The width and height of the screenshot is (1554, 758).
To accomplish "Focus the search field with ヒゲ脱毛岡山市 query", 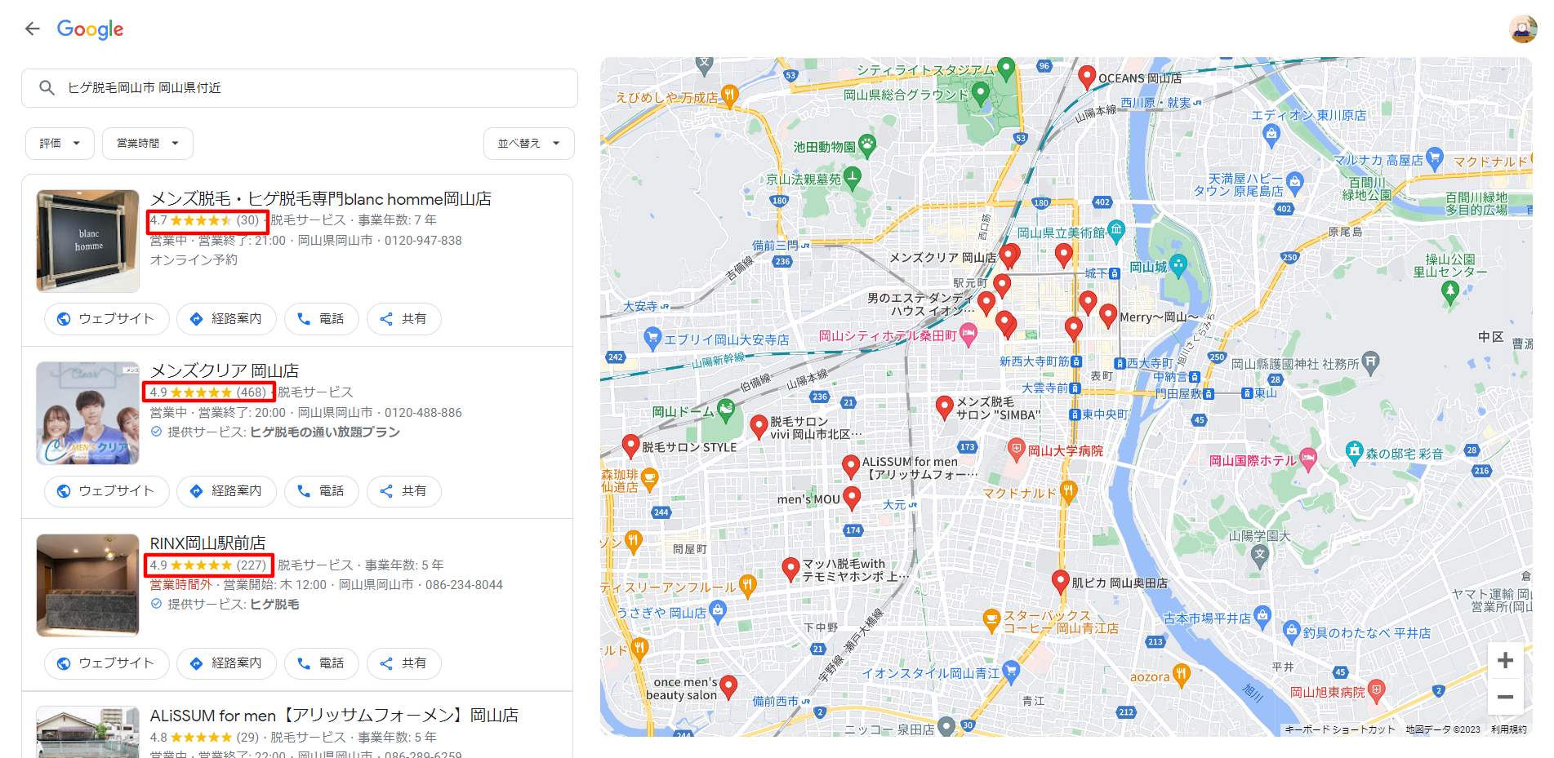I will (300, 88).
